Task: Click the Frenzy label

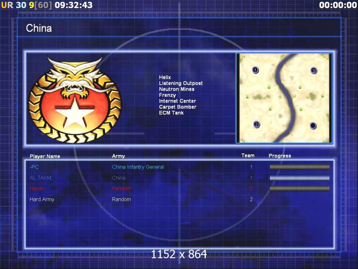Action: pyautogui.click(x=167, y=95)
